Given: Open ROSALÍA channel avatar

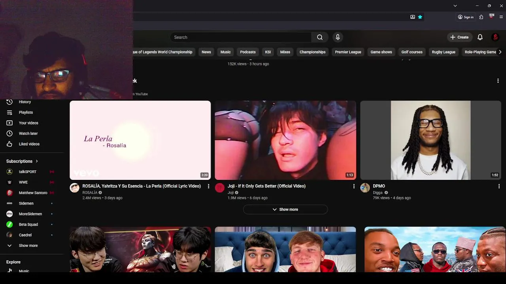Looking at the screenshot, I should coord(74,188).
